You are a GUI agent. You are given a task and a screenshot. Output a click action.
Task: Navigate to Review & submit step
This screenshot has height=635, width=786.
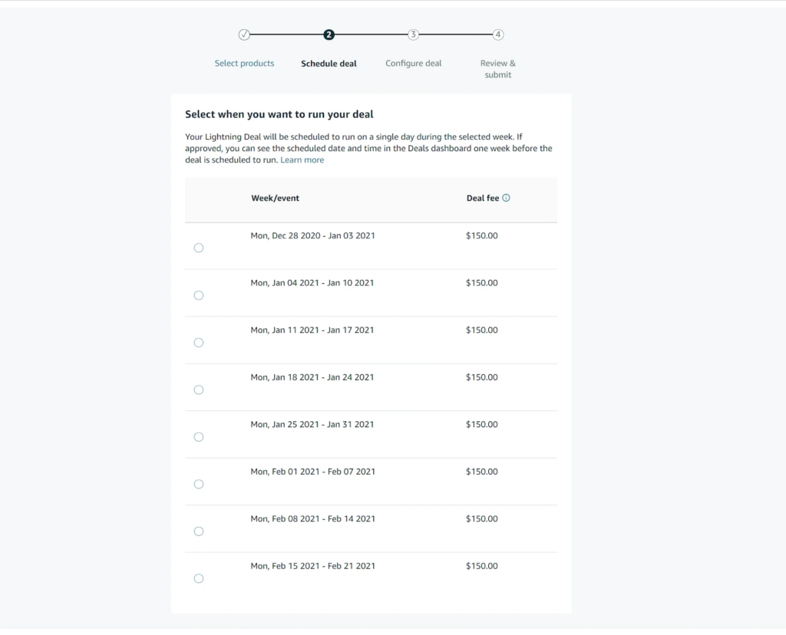(x=497, y=68)
